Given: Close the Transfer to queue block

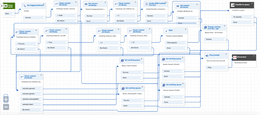Looking at the screenshot, I should point(252,3).
